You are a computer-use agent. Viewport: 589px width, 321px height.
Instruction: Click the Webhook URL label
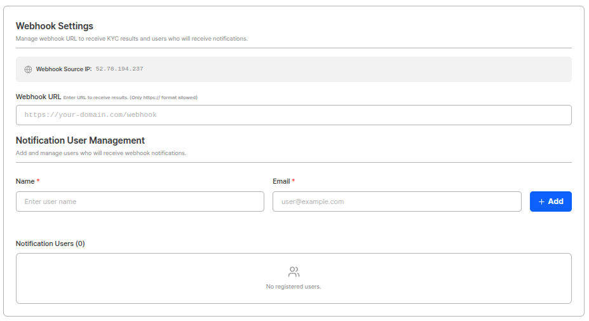pyautogui.click(x=38, y=97)
